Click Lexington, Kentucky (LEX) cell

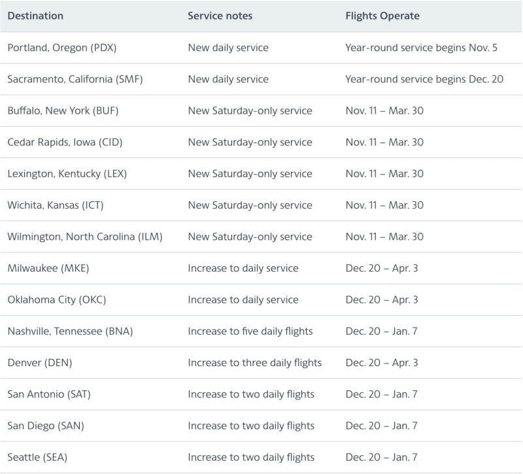(x=67, y=173)
